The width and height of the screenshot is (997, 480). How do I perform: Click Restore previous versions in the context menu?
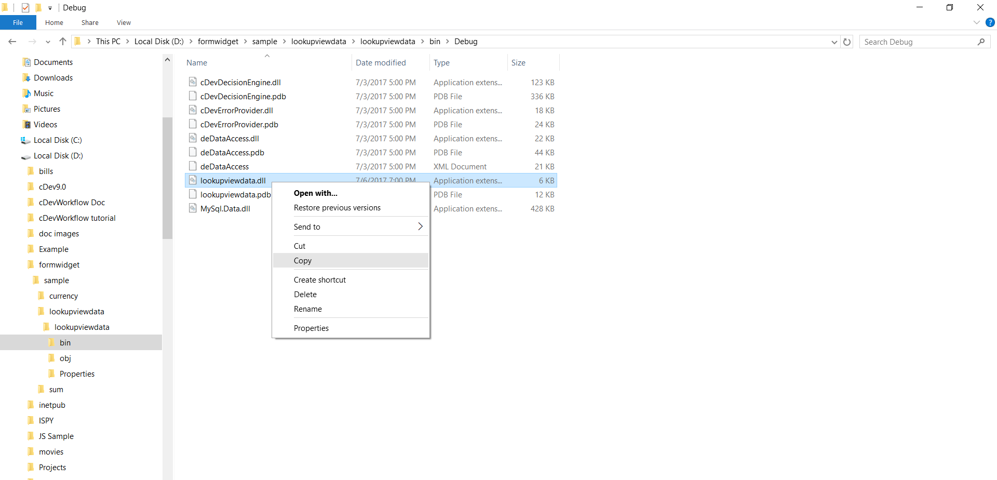point(337,207)
